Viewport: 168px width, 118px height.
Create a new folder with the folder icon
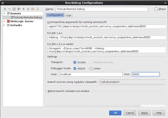[33, 9]
